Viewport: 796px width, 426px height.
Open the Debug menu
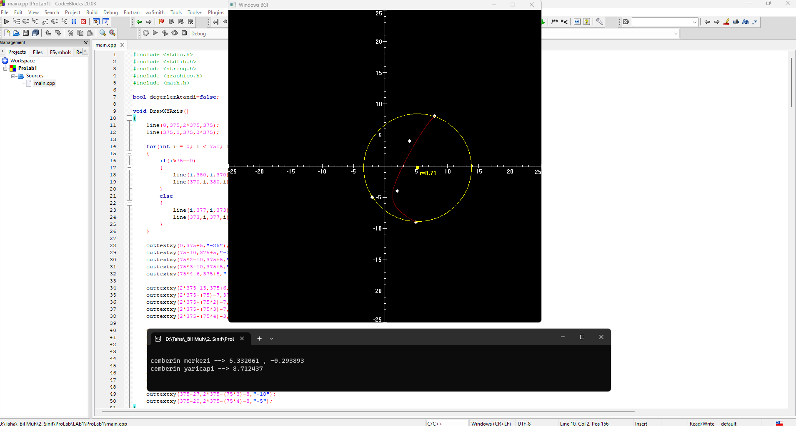(110, 12)
